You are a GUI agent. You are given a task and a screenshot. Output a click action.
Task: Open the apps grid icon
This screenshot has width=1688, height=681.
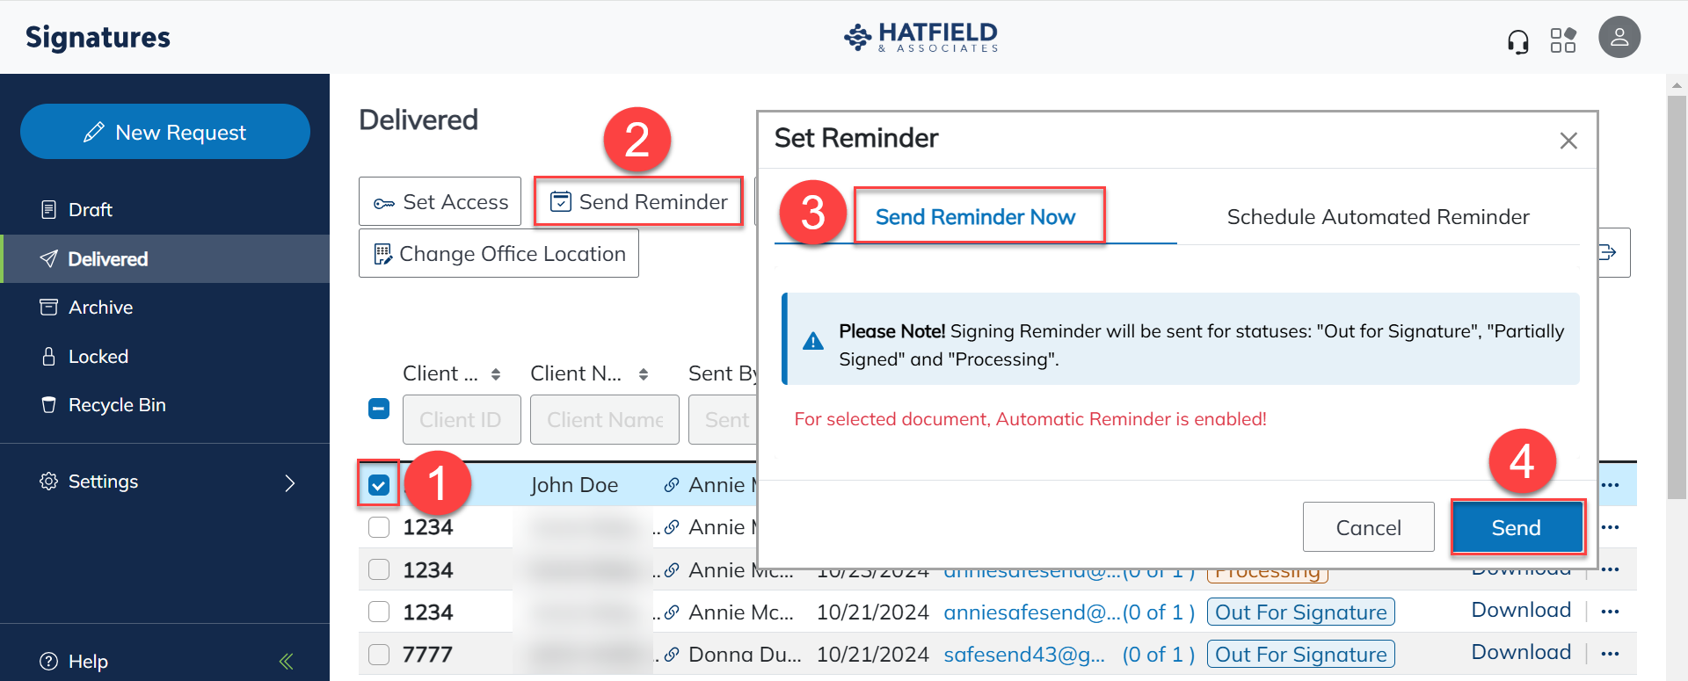coord(1563,40)
